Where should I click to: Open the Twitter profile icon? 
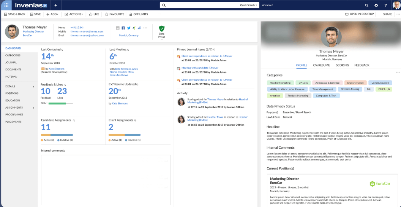point(129,28)
